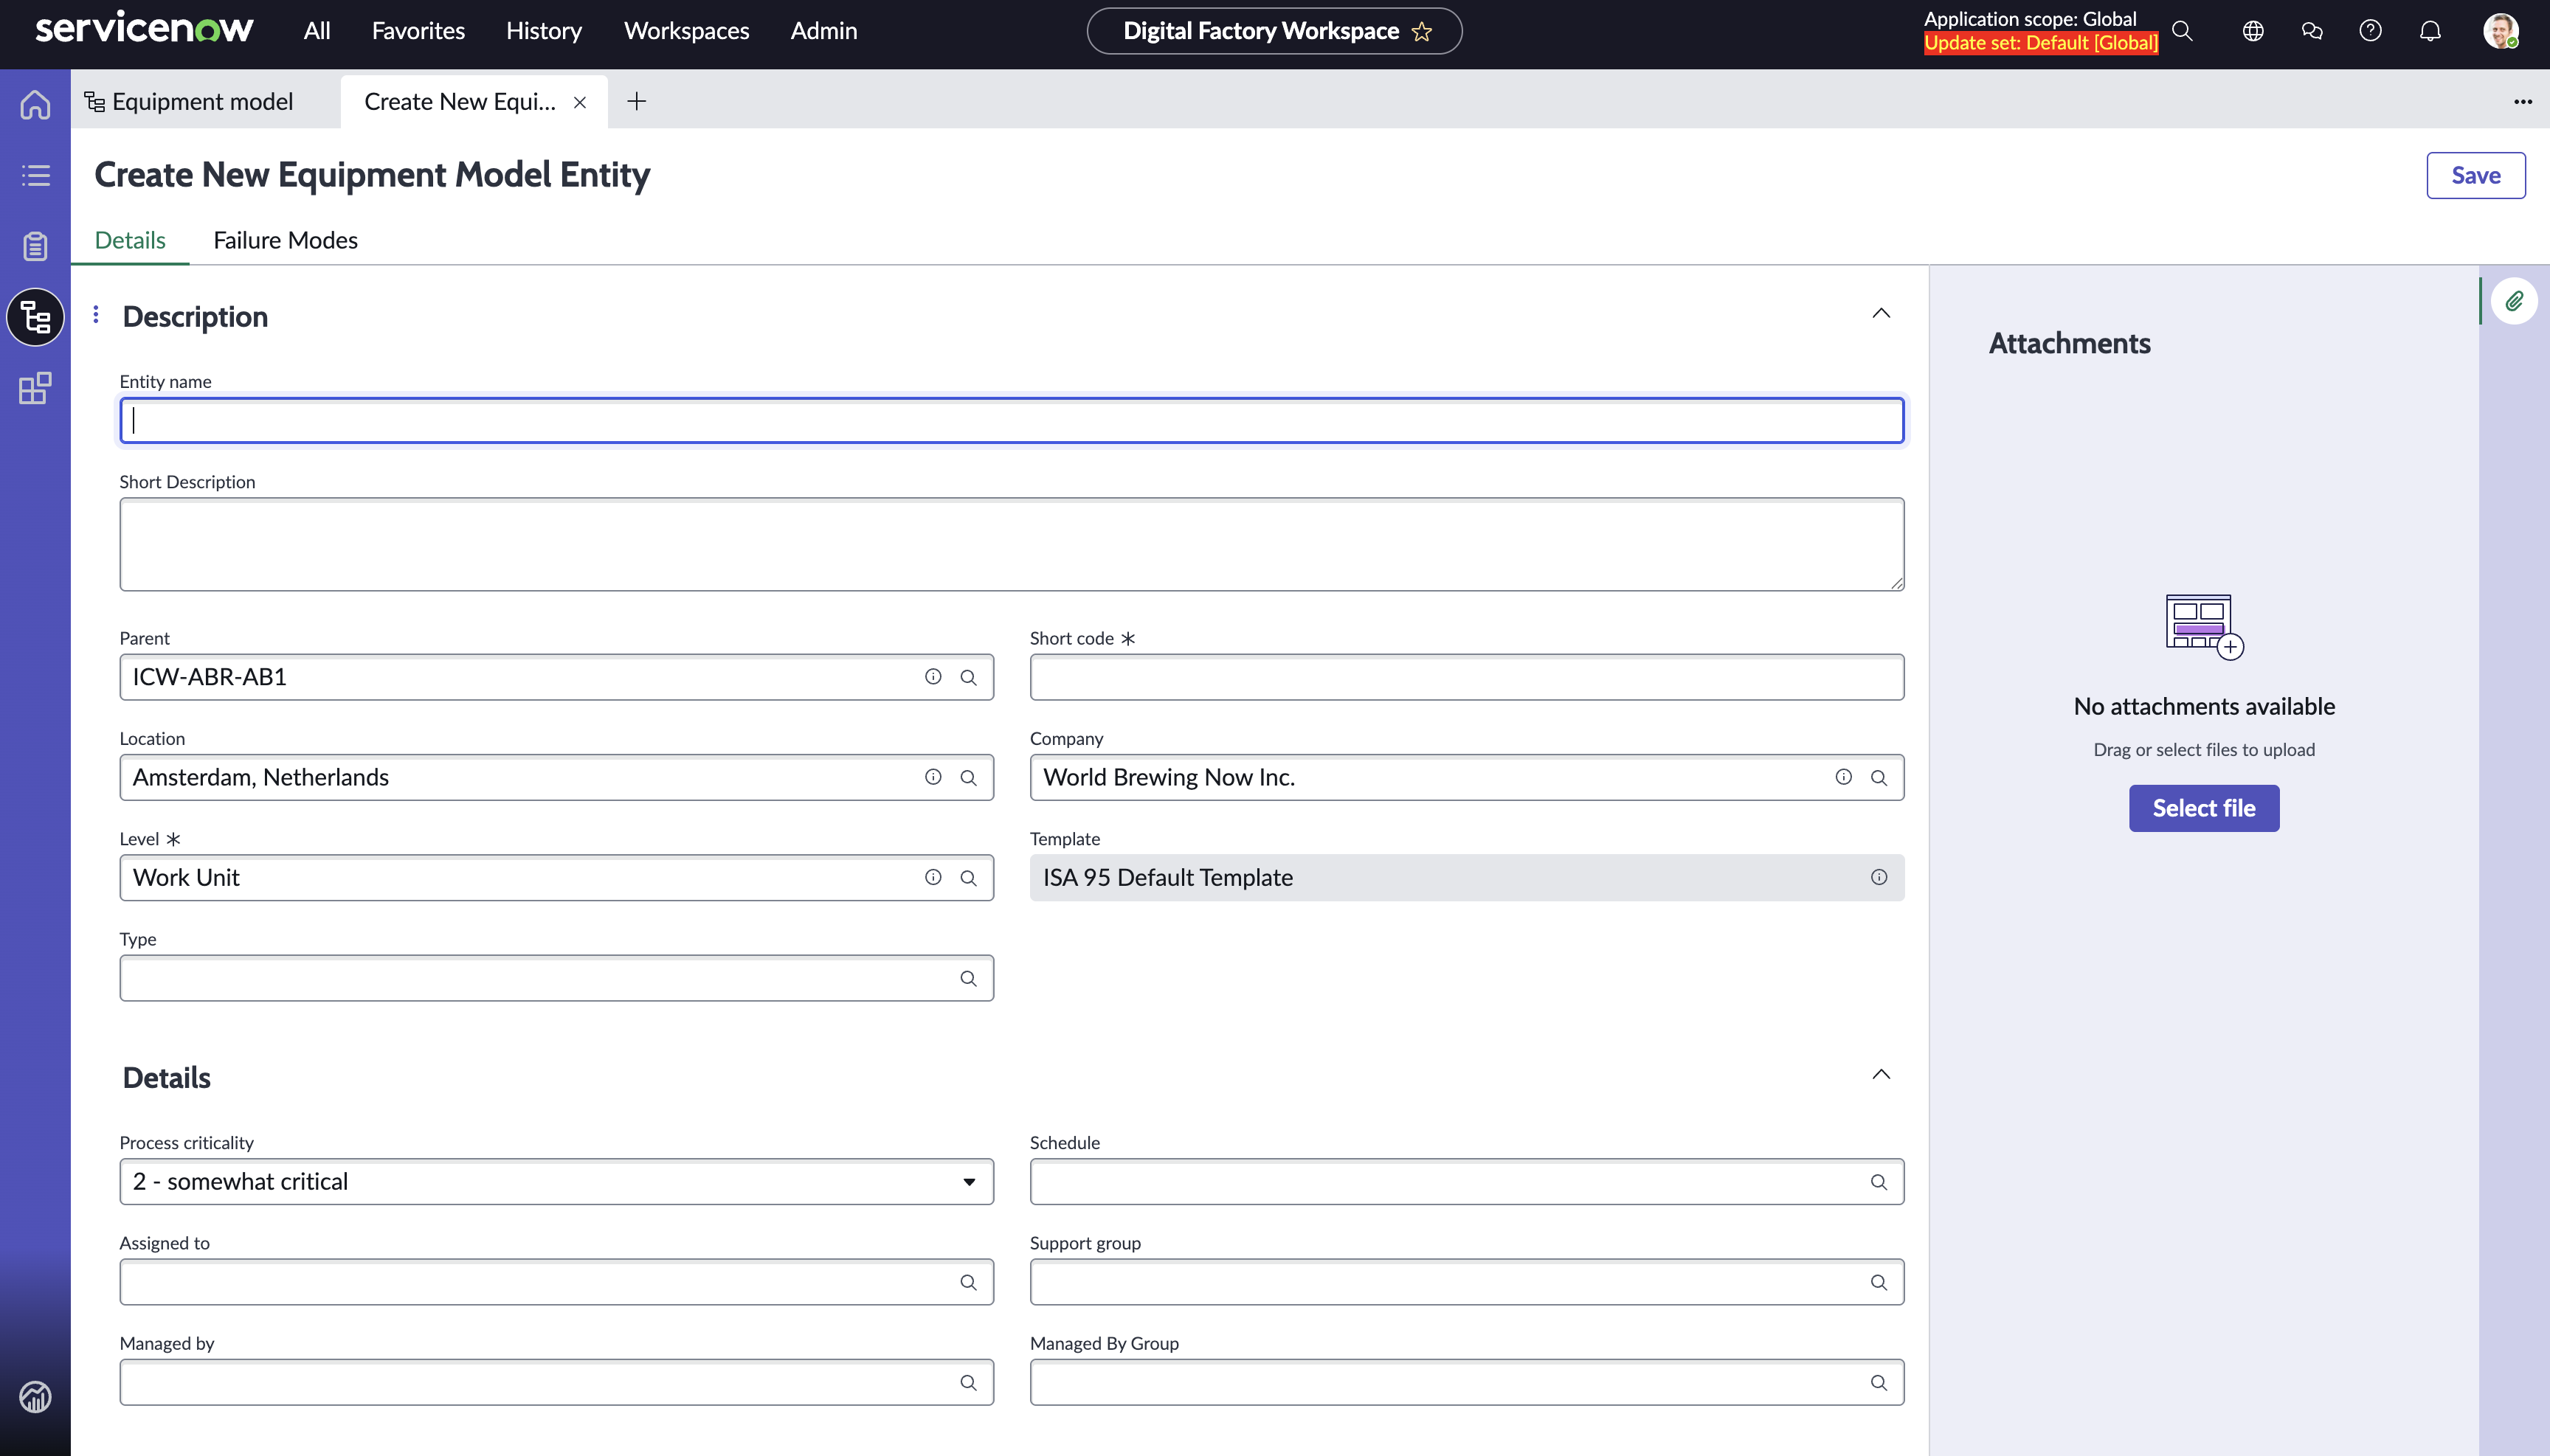Switch to the Equipment model tab
The width and height of the screenshot is (2550, 1456).
(202, 101)
